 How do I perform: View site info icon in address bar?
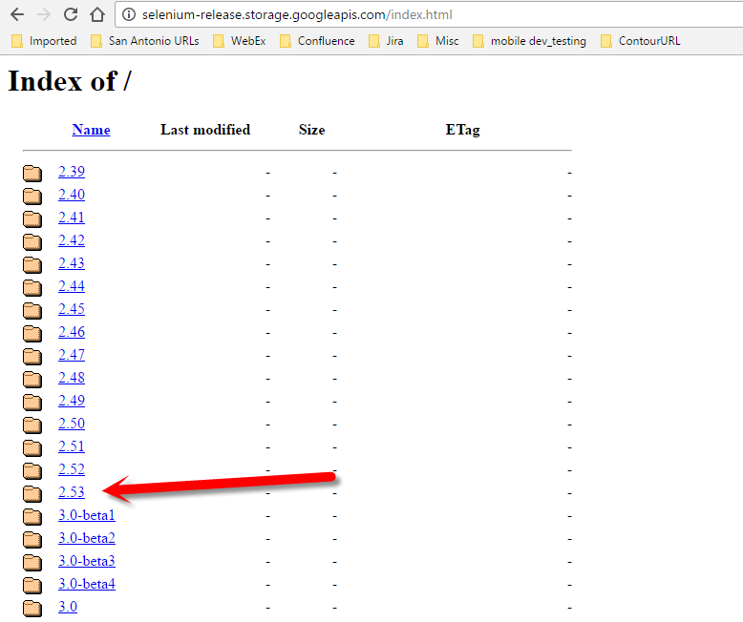(129, 14)
